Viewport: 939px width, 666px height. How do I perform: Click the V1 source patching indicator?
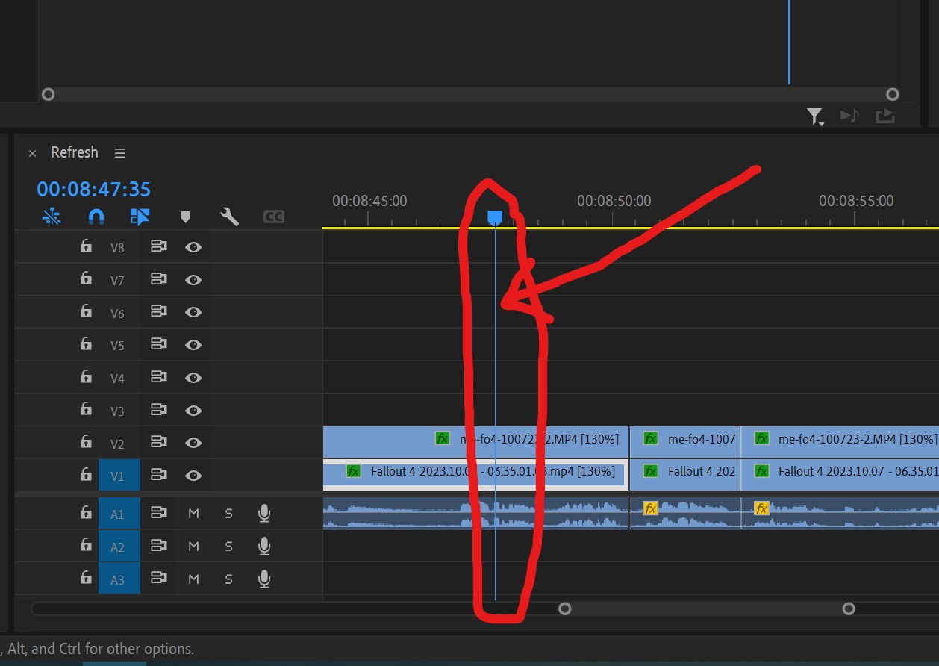(x=119, y=475)
